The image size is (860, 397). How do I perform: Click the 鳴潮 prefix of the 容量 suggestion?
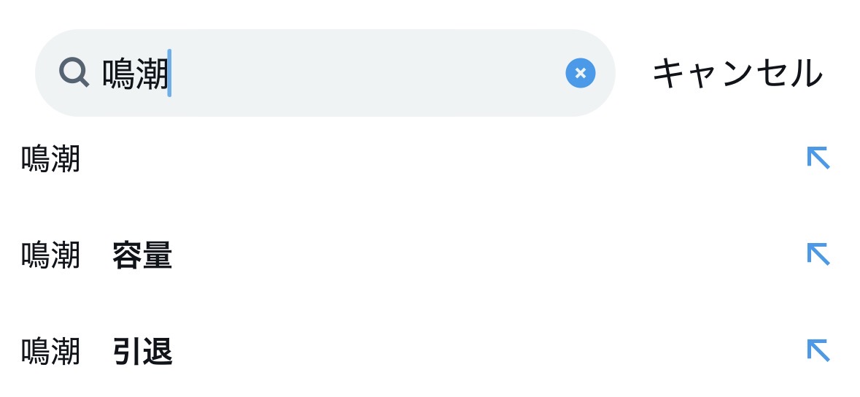click(x=50, y=256)
